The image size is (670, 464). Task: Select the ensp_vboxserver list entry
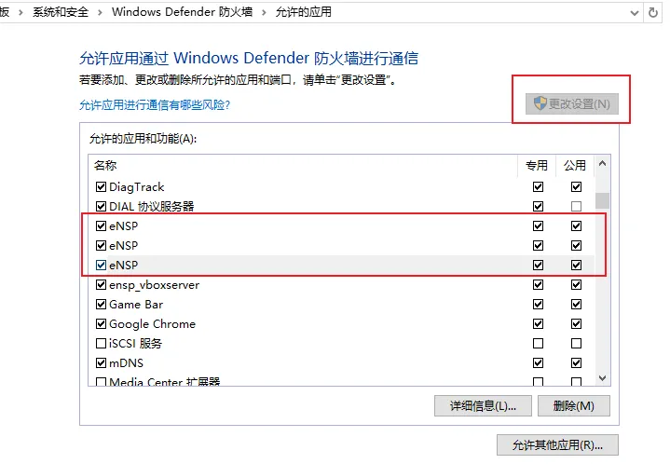pyautogui.click(x=341, y=284)
